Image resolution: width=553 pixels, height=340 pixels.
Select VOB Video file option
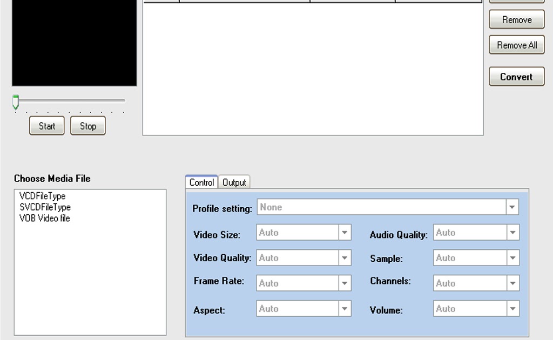(x=44, y=218)
